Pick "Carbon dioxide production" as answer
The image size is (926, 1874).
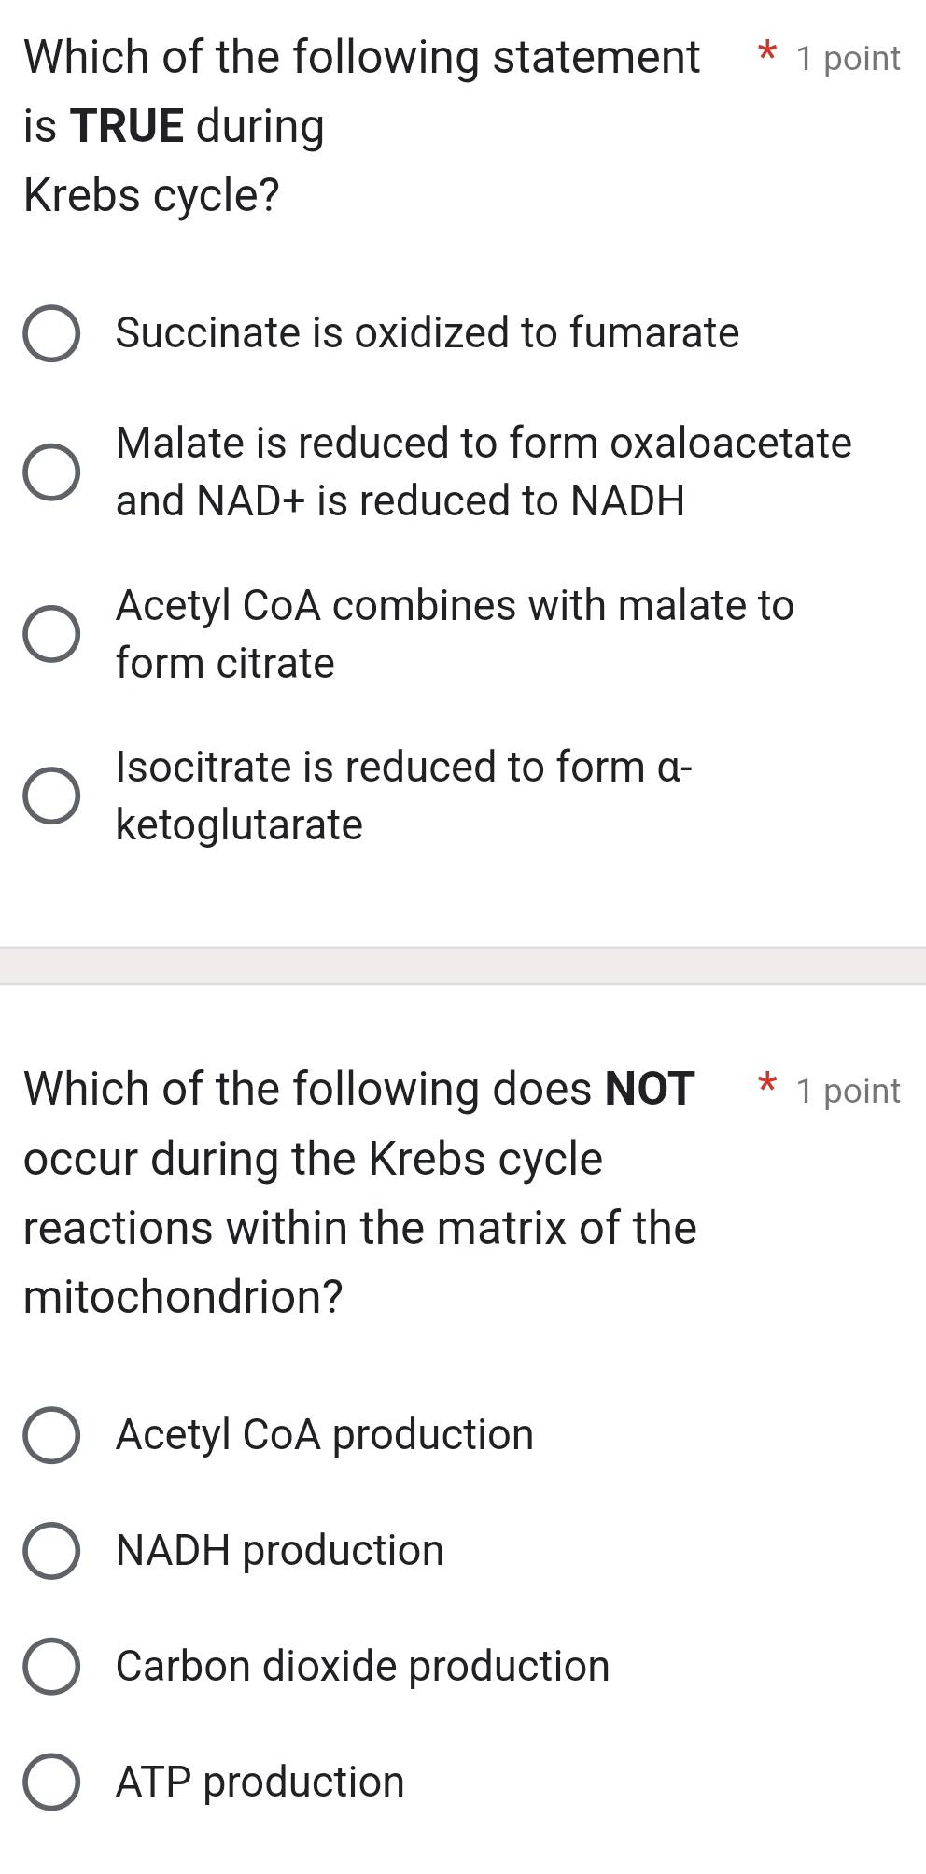tap(53, 1666)
